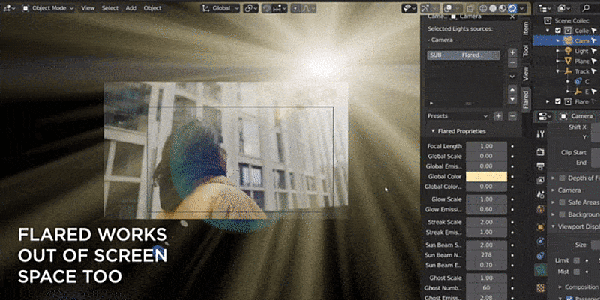Click the Global Scale value field
Viewport: 600px width, 300px height.
pos(486,157)
